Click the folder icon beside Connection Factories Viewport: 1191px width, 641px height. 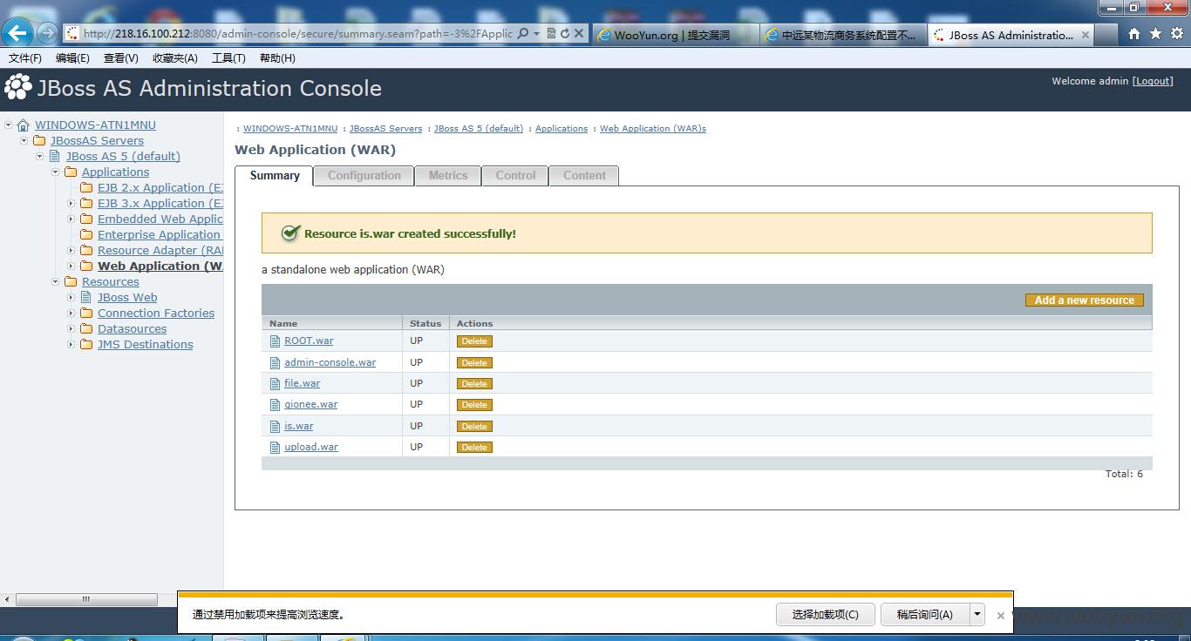coord(86,314)
